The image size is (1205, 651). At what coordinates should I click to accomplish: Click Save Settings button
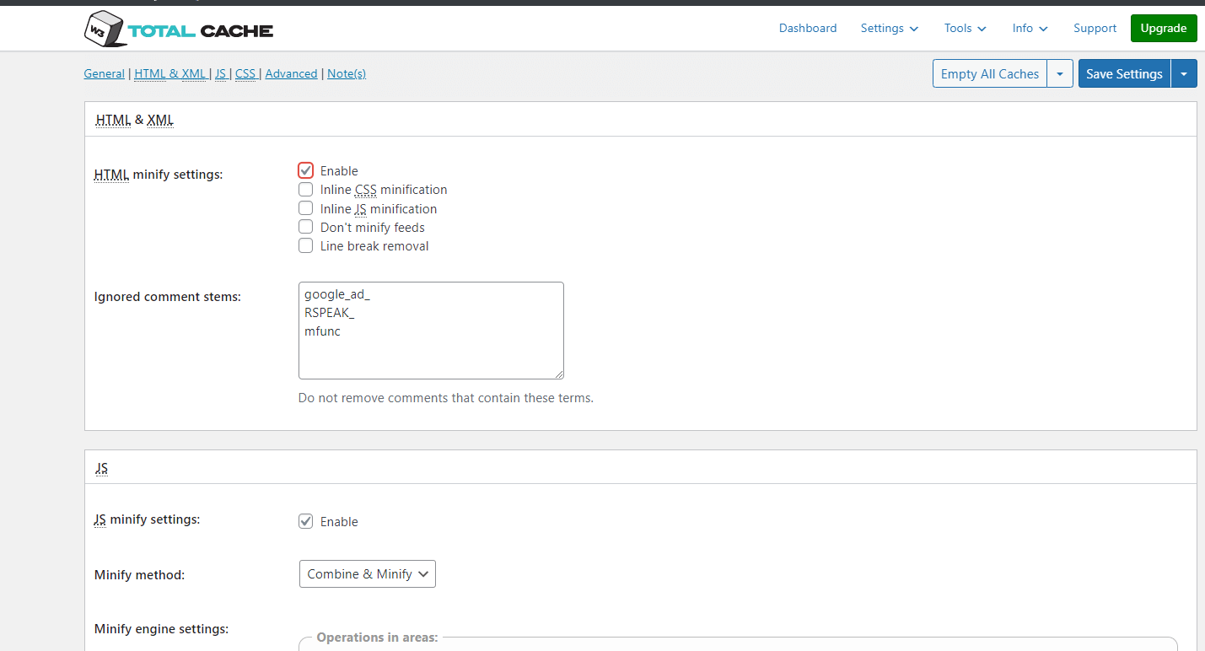pyautogui.click(x=1124, y=73)
